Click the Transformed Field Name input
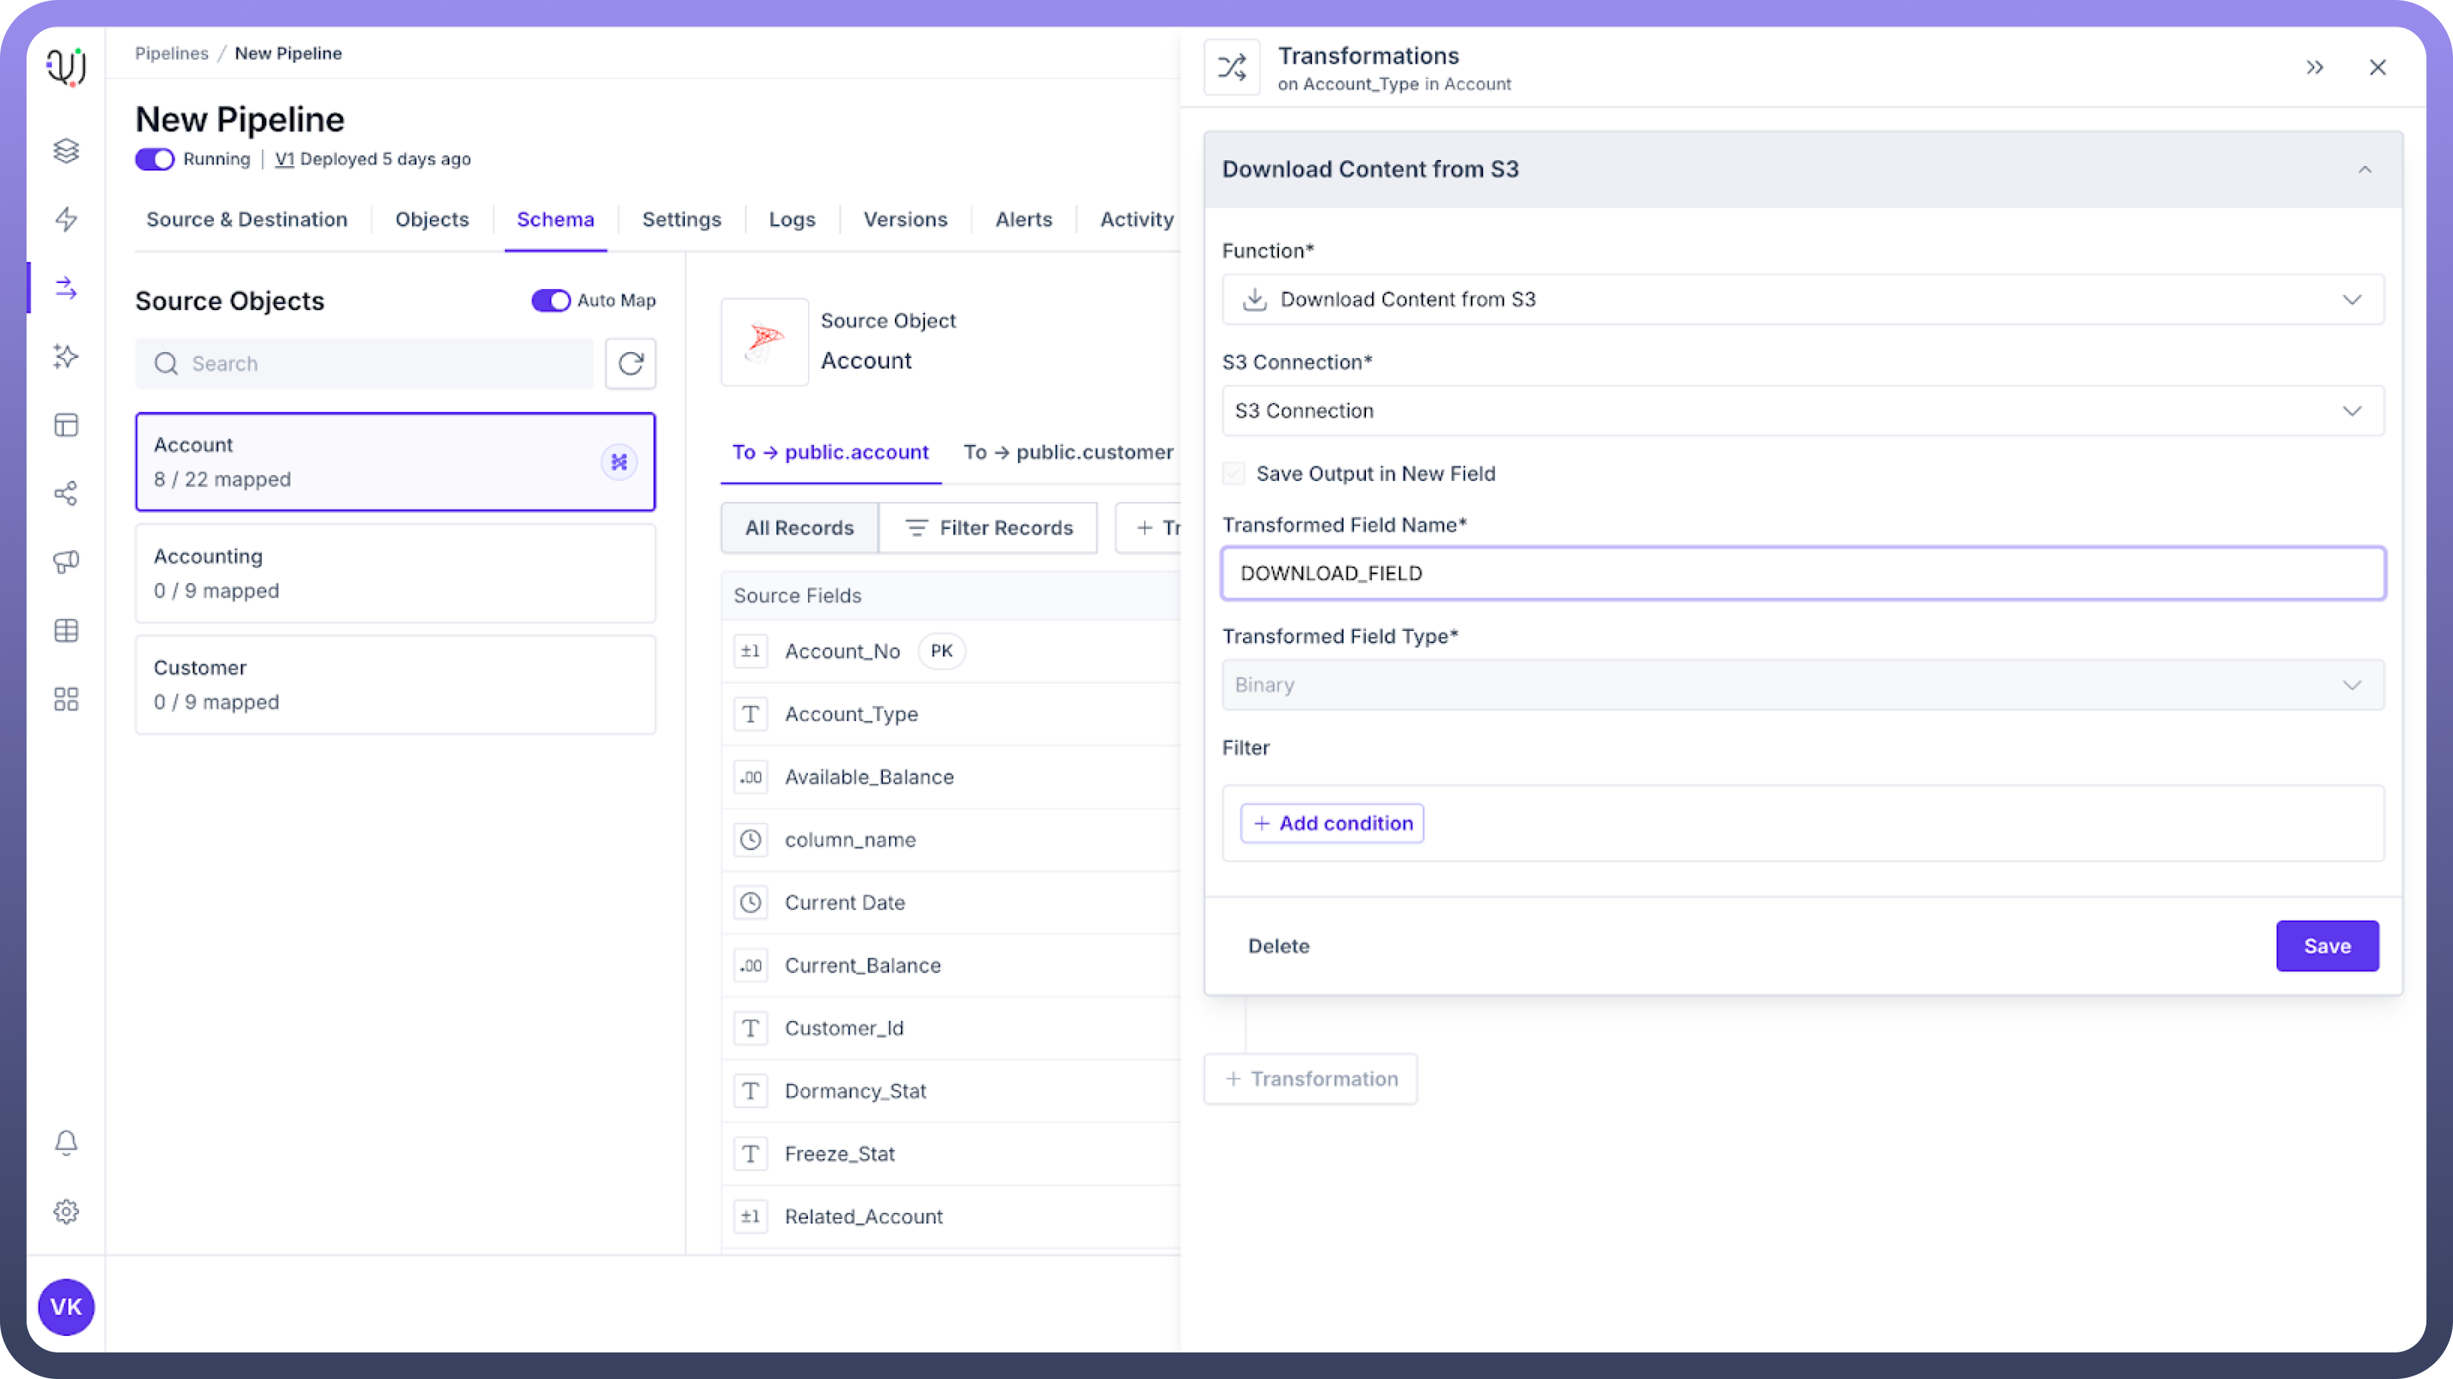This screenshot has width=2453, height=1379. pyautogui.click(x=1802, y=573)
